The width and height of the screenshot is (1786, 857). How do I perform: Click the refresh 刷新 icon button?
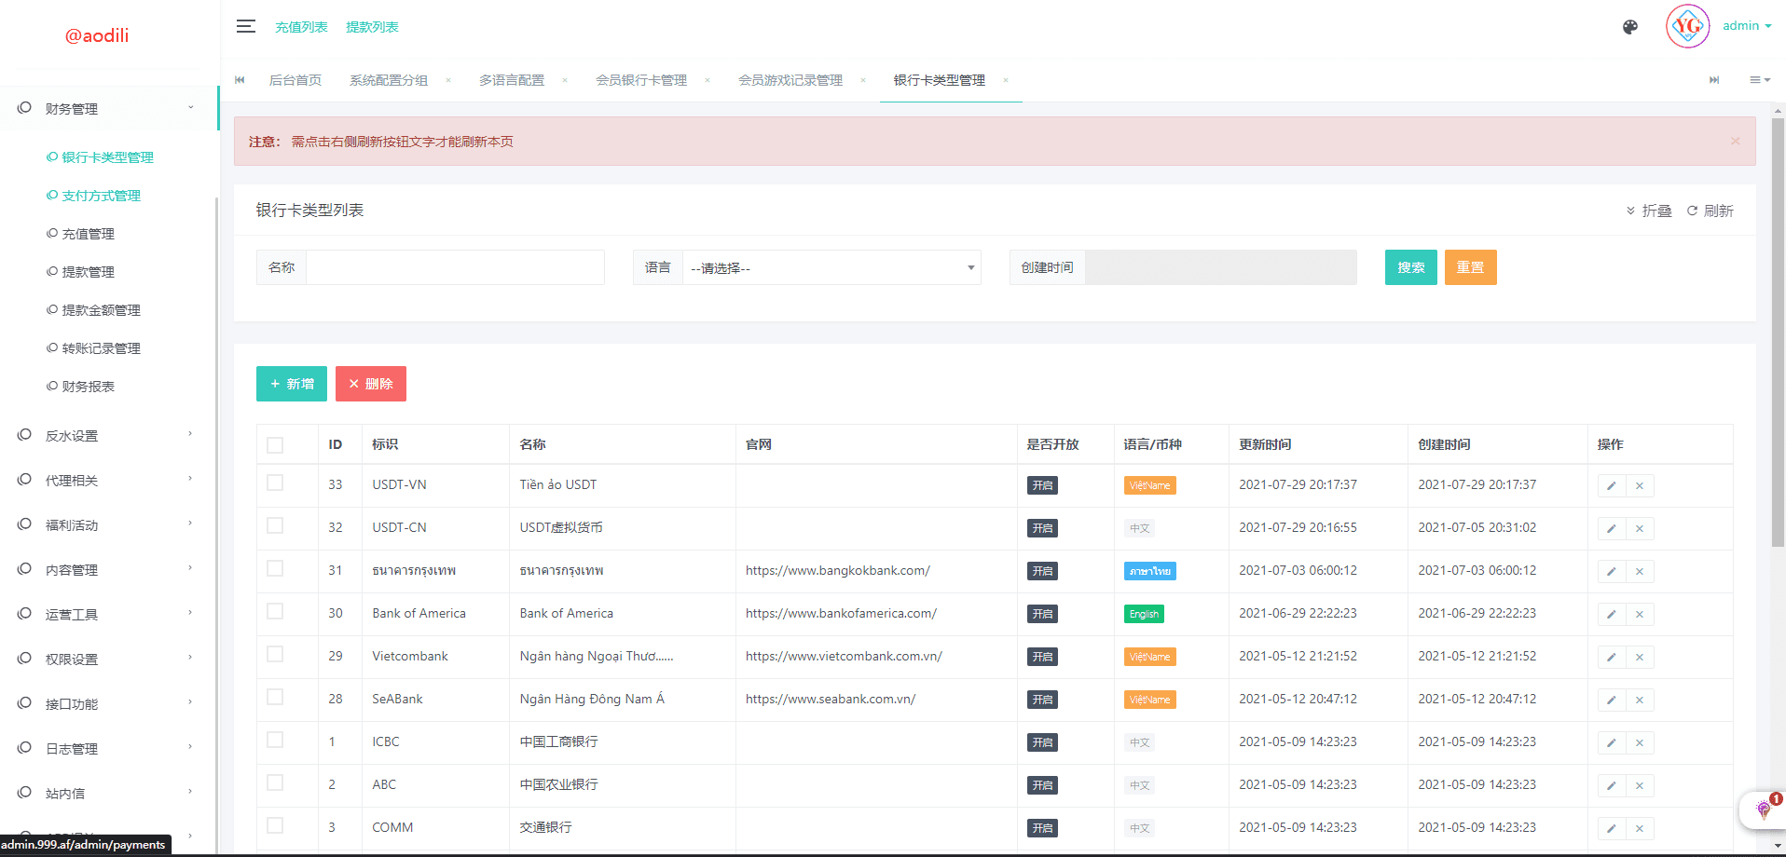(1710, 211)
